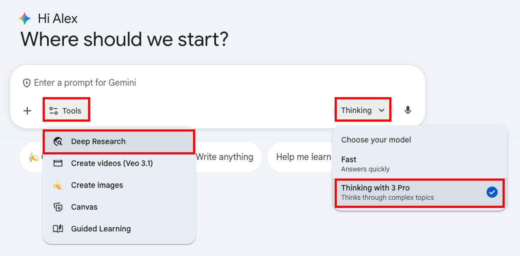520x256 pixels.
Task: Click the open book Guided Learning icon
Action: point(58,229)
